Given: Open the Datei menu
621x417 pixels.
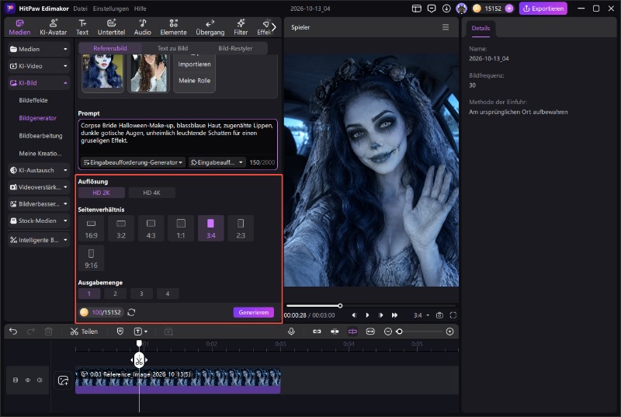Looking at the screenshot, I should (x=81, y=9).
